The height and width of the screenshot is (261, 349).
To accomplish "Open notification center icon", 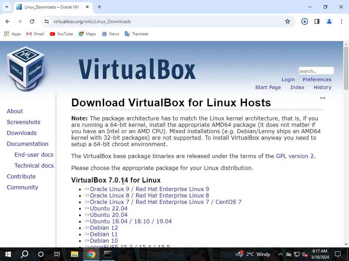I will point(338,254).
